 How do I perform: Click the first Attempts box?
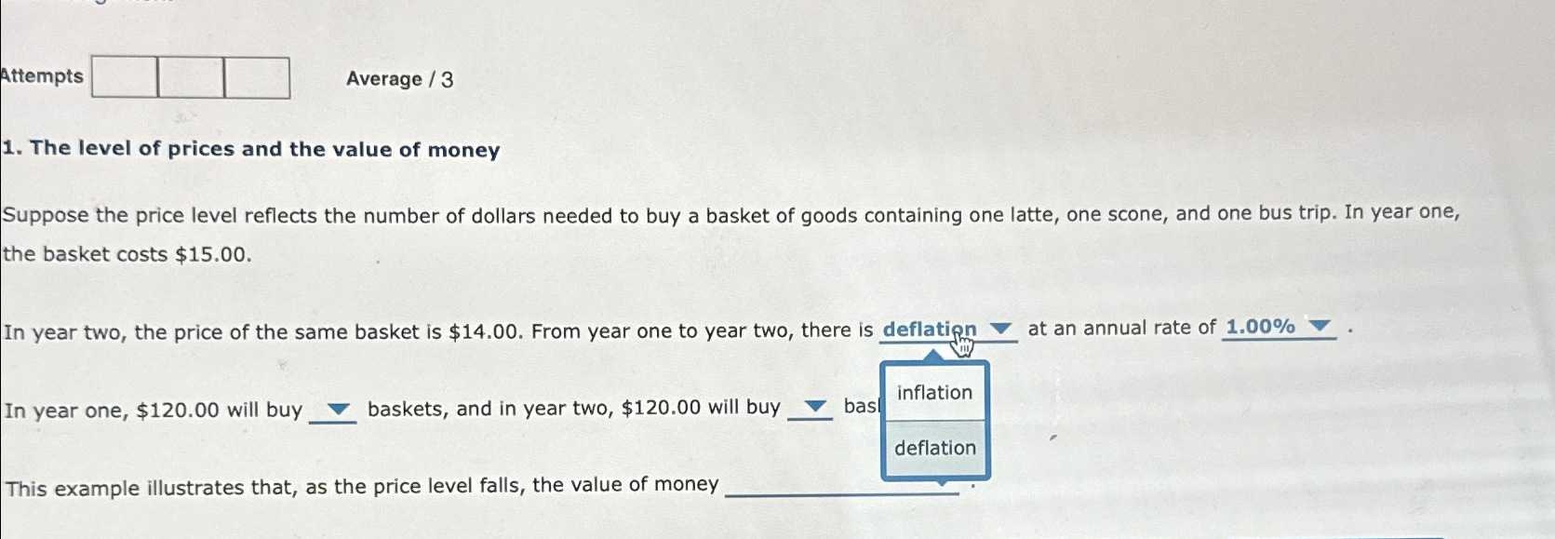[x=124, y=77]
